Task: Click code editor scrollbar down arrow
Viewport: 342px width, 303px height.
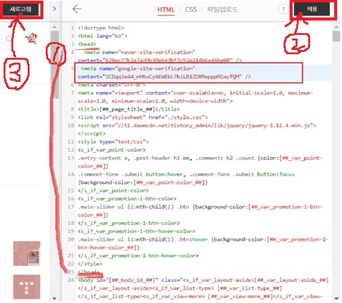Action: 336,298
